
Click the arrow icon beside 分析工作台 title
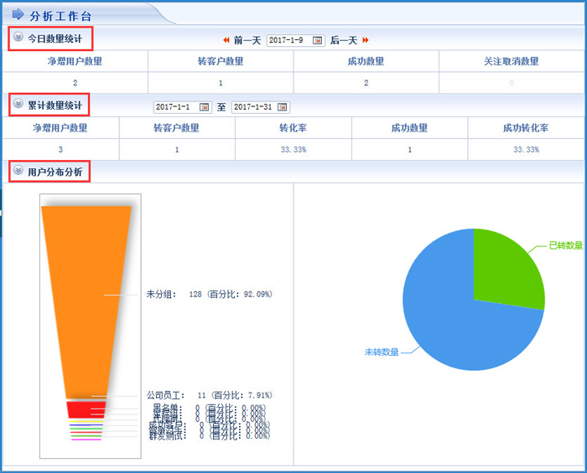tap(18, 14)
